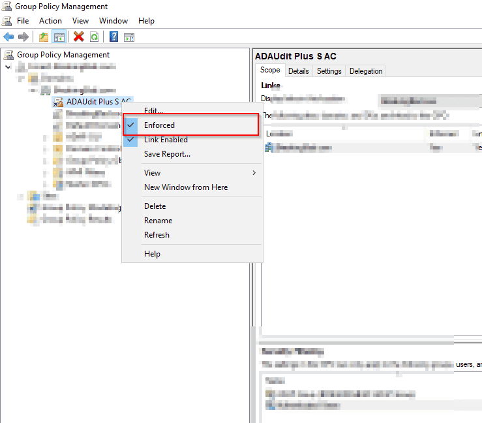Click the Back arrow toolbar icon
Viewport: 482px width, 423px height.
click(x=8, y=37)
